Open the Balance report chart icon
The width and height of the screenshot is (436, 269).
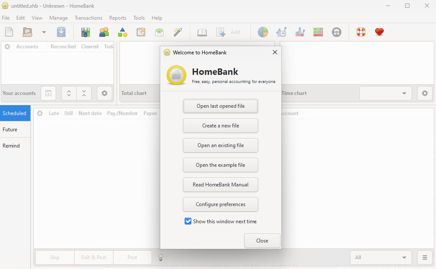(x=300, y=32)
